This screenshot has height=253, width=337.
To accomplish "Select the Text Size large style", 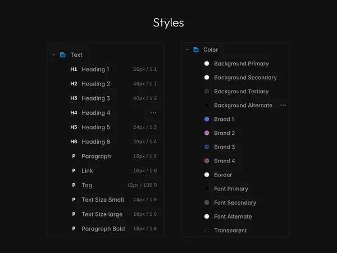I will pos(102,214).
